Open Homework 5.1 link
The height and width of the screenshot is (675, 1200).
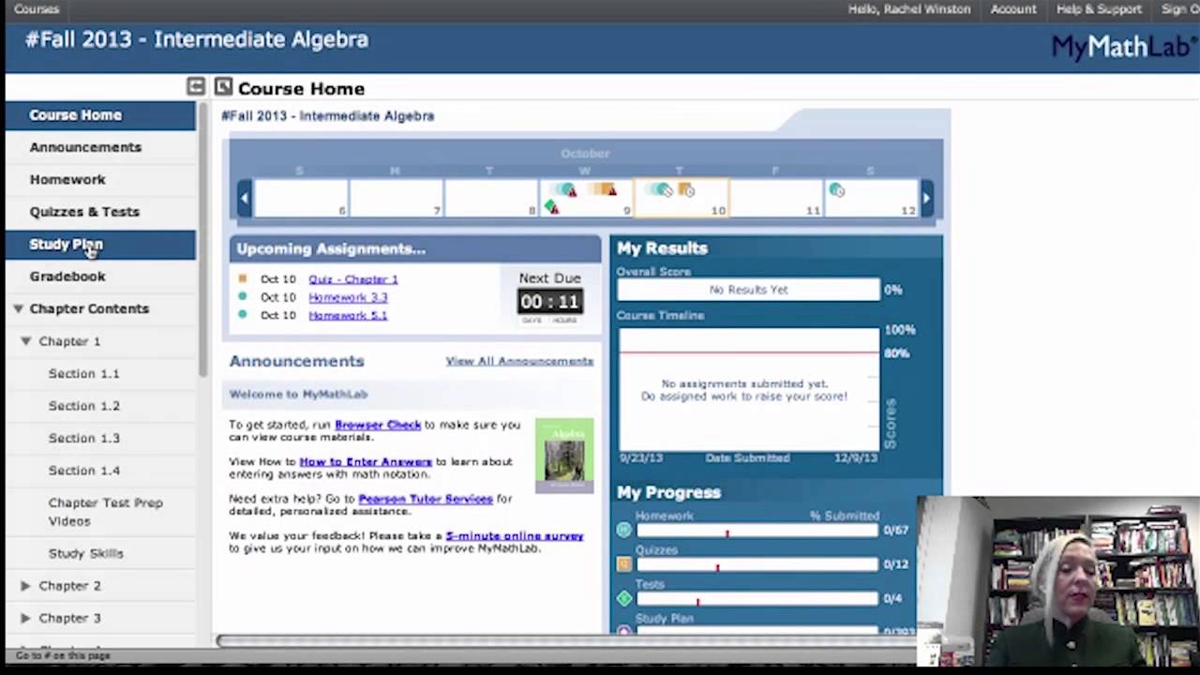pos(348,315)
